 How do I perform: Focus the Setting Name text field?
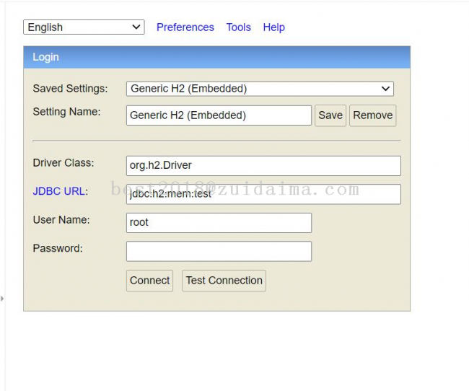(x=219, y=115)
